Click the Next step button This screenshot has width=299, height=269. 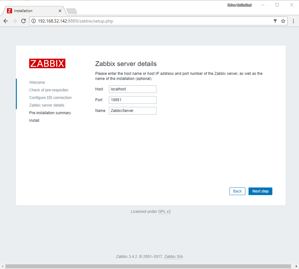[x=260, y=191]
